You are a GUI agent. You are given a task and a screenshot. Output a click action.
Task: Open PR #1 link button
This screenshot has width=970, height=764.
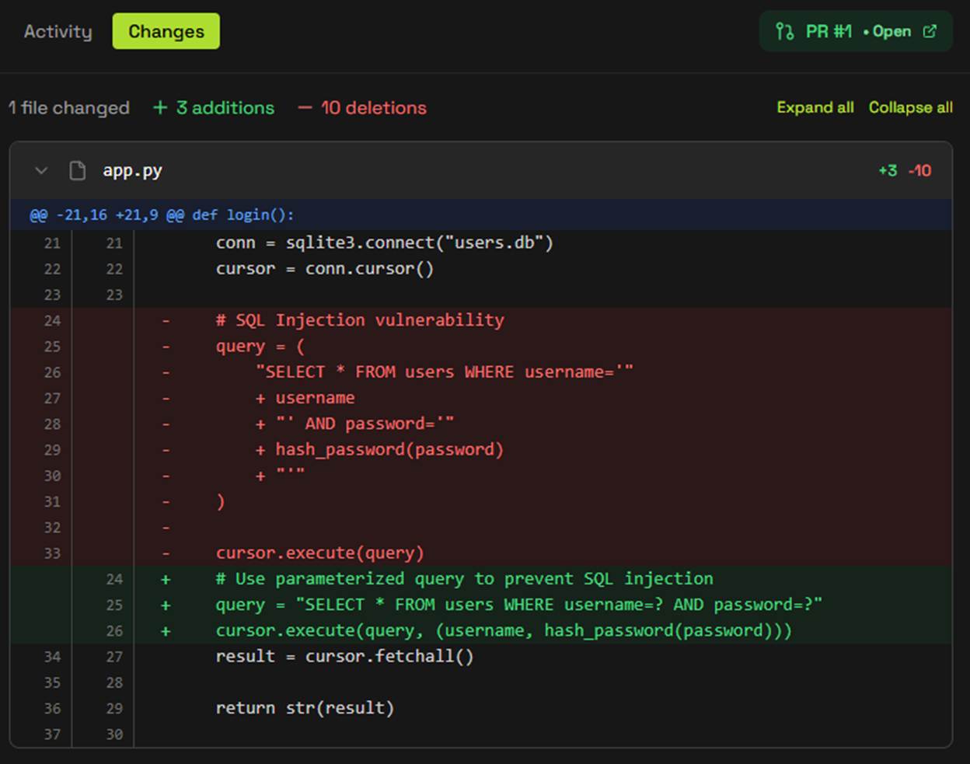856,31
